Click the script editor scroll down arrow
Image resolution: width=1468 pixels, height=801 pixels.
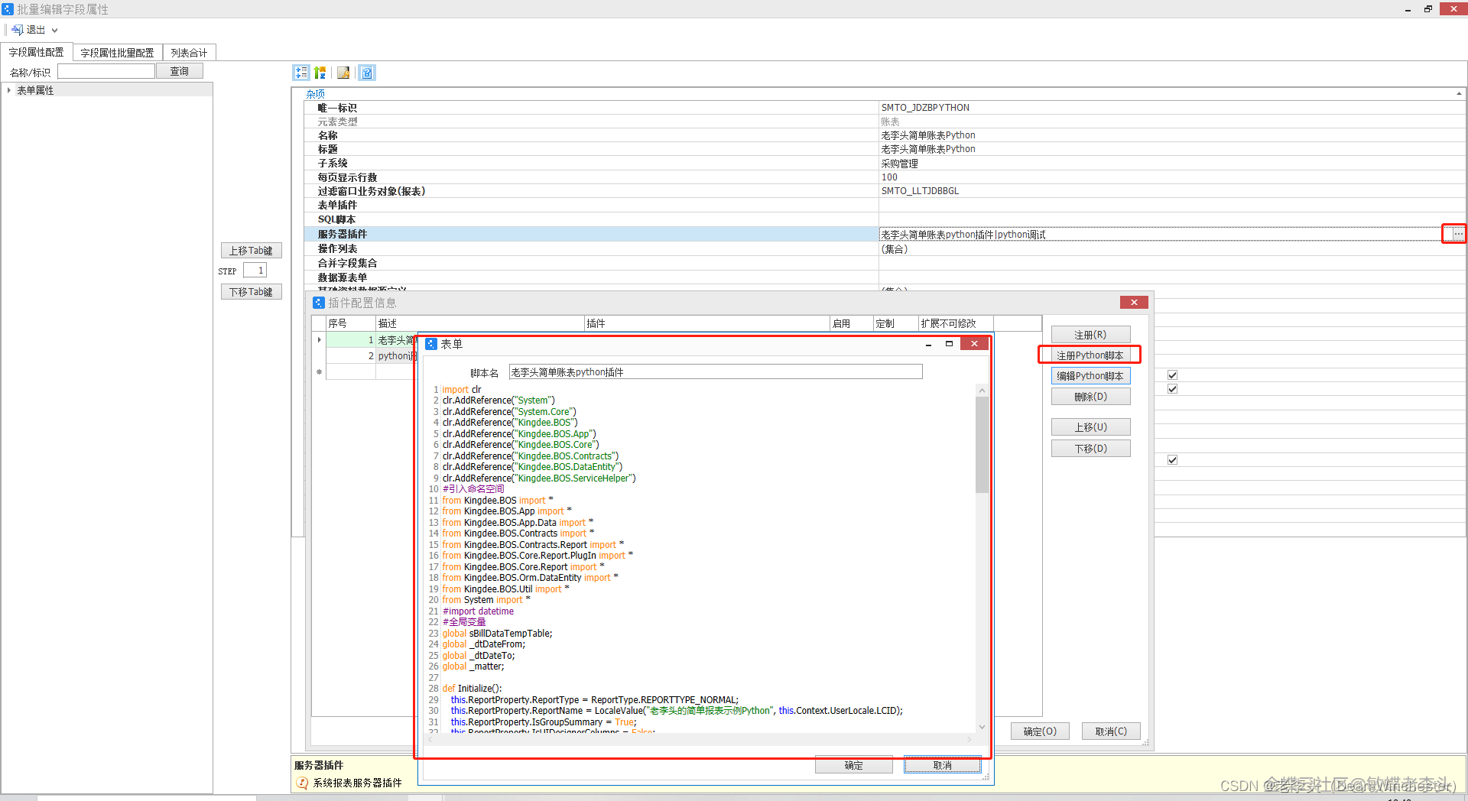[x=982, y=727]
